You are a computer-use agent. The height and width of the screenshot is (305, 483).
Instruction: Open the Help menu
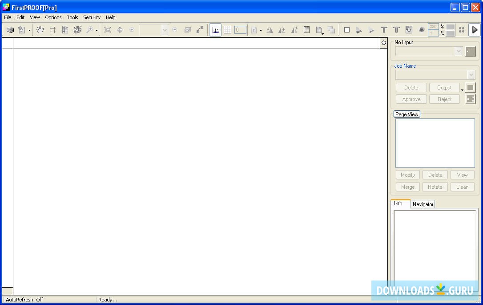(111, 17)
